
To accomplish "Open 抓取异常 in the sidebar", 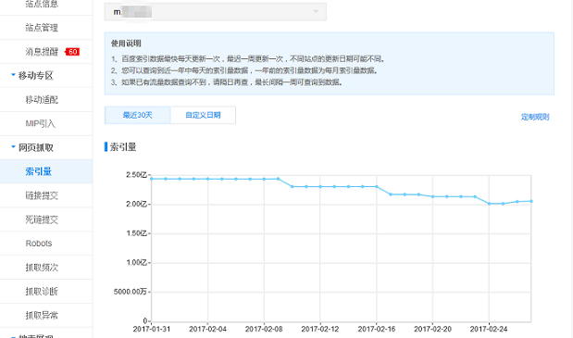I will (42, 316).
